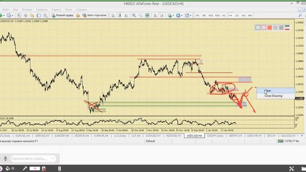Click the microphone icon beside message field
306x172 pixels.
[x=5, y=159]
